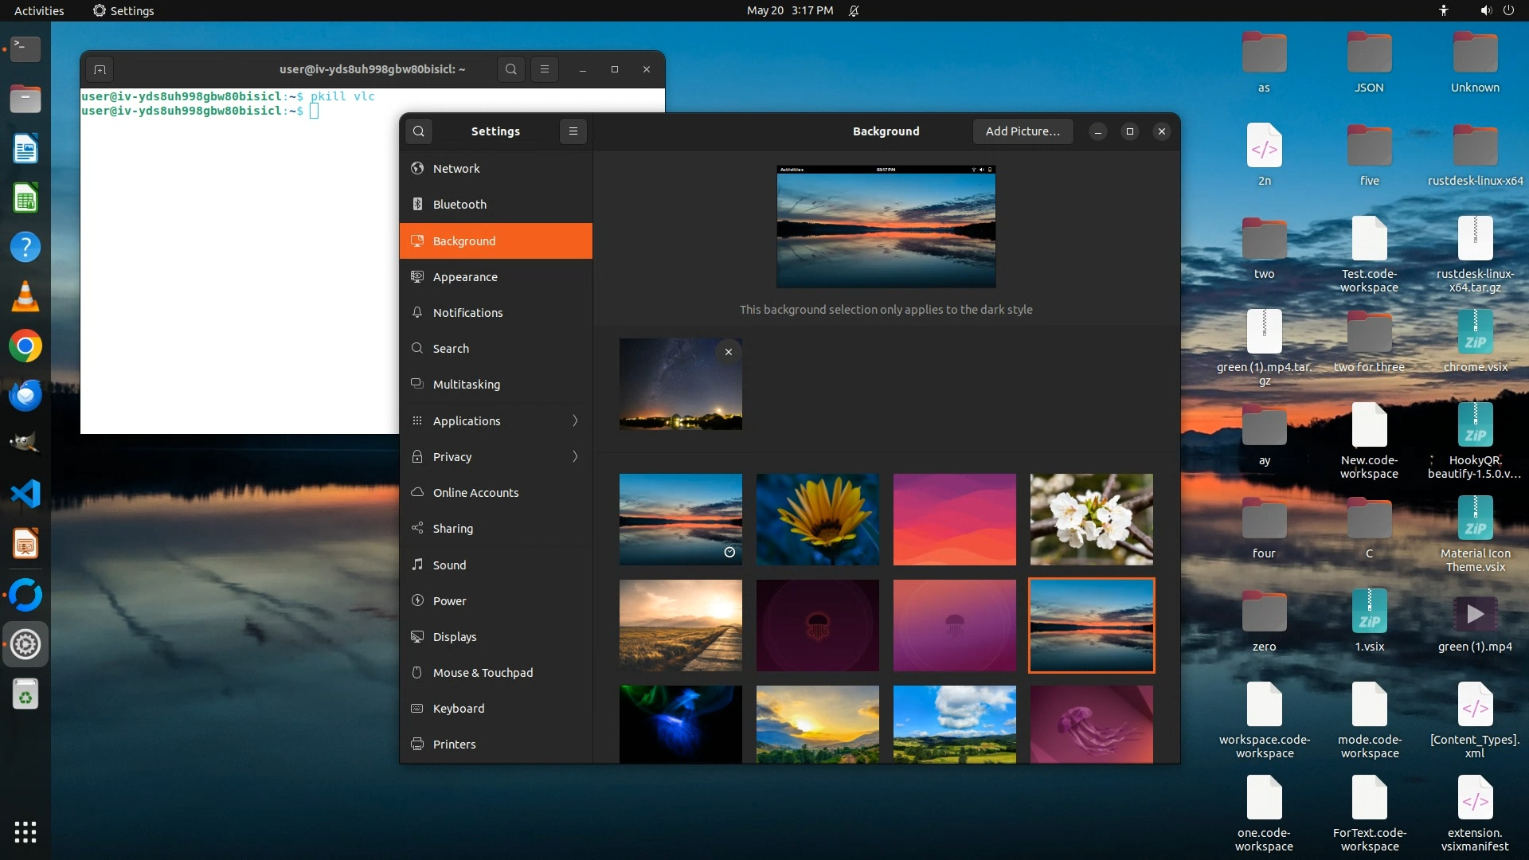Choose the white blossom wallpaper
Screen dimensions: 1529x860
coord(1091,519)
